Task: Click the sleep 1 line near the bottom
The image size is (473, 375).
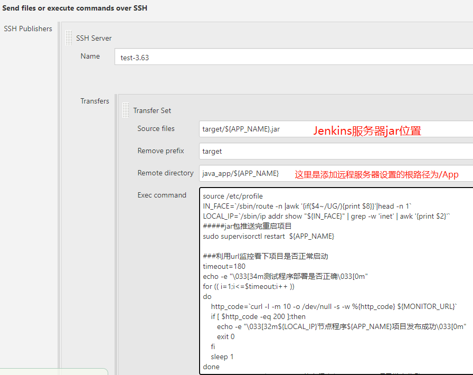Action: pyautogui.click(x=221, y=357)
